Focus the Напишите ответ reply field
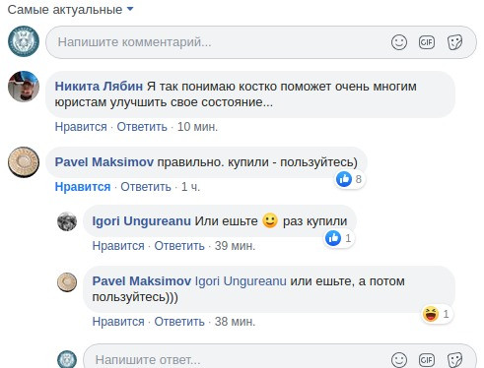Image resolution: width=484 pixels, height=368 pixels. click(237, 360)
